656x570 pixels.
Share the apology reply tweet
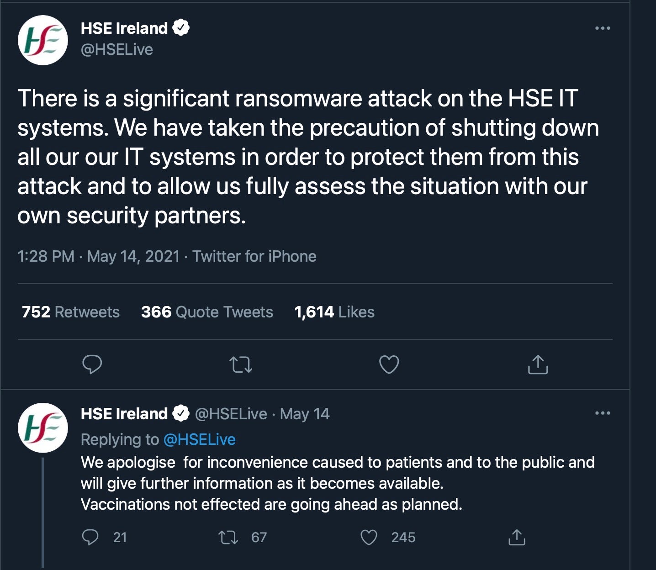[517, 537]
